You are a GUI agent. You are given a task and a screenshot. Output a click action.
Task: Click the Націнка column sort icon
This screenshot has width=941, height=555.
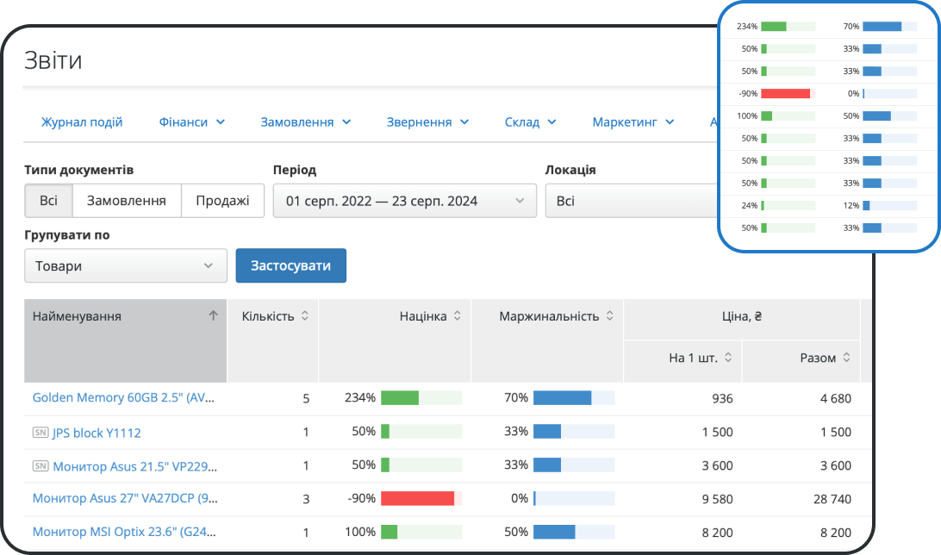pyautogui.click(x=458, y=316)
